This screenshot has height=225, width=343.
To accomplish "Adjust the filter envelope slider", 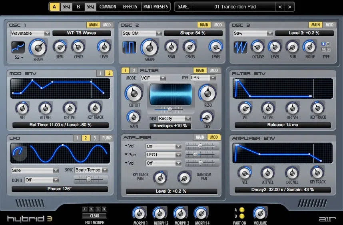I will pos(170,109).
